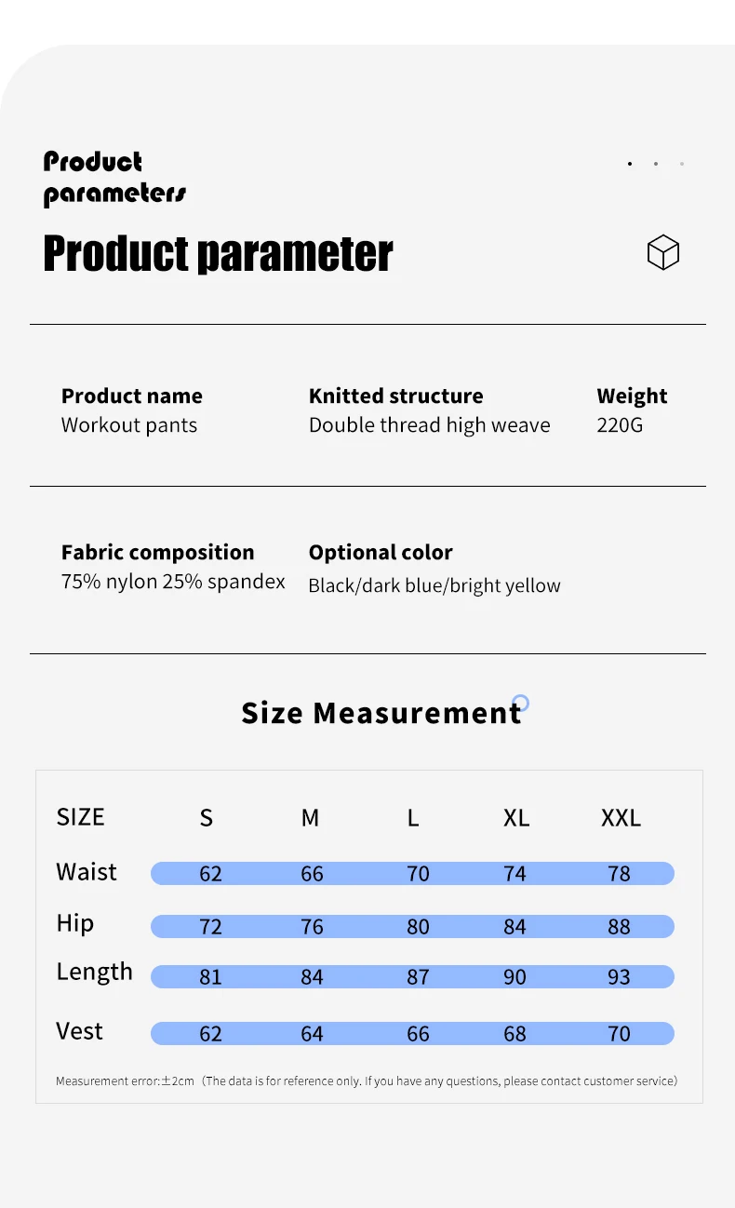Click the Length value 87 for L

[x=418, y=977]
